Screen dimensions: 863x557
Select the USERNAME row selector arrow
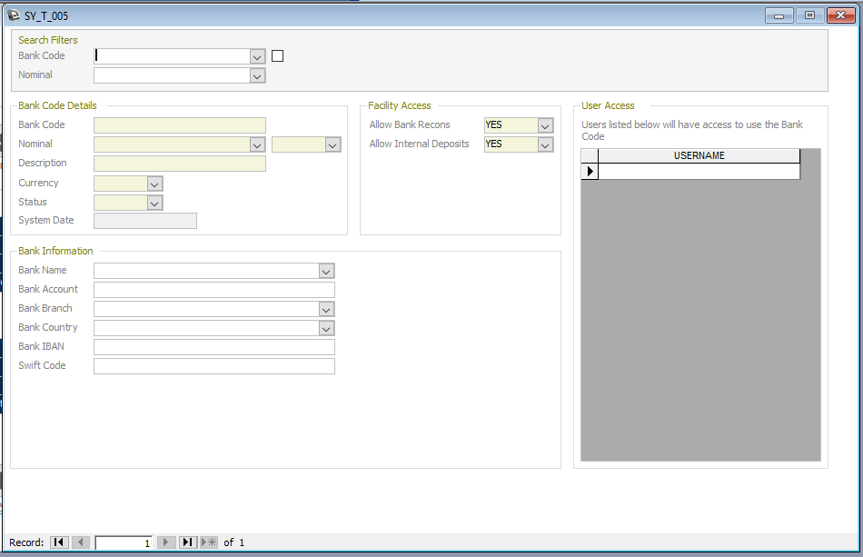[x=590, y=171]
